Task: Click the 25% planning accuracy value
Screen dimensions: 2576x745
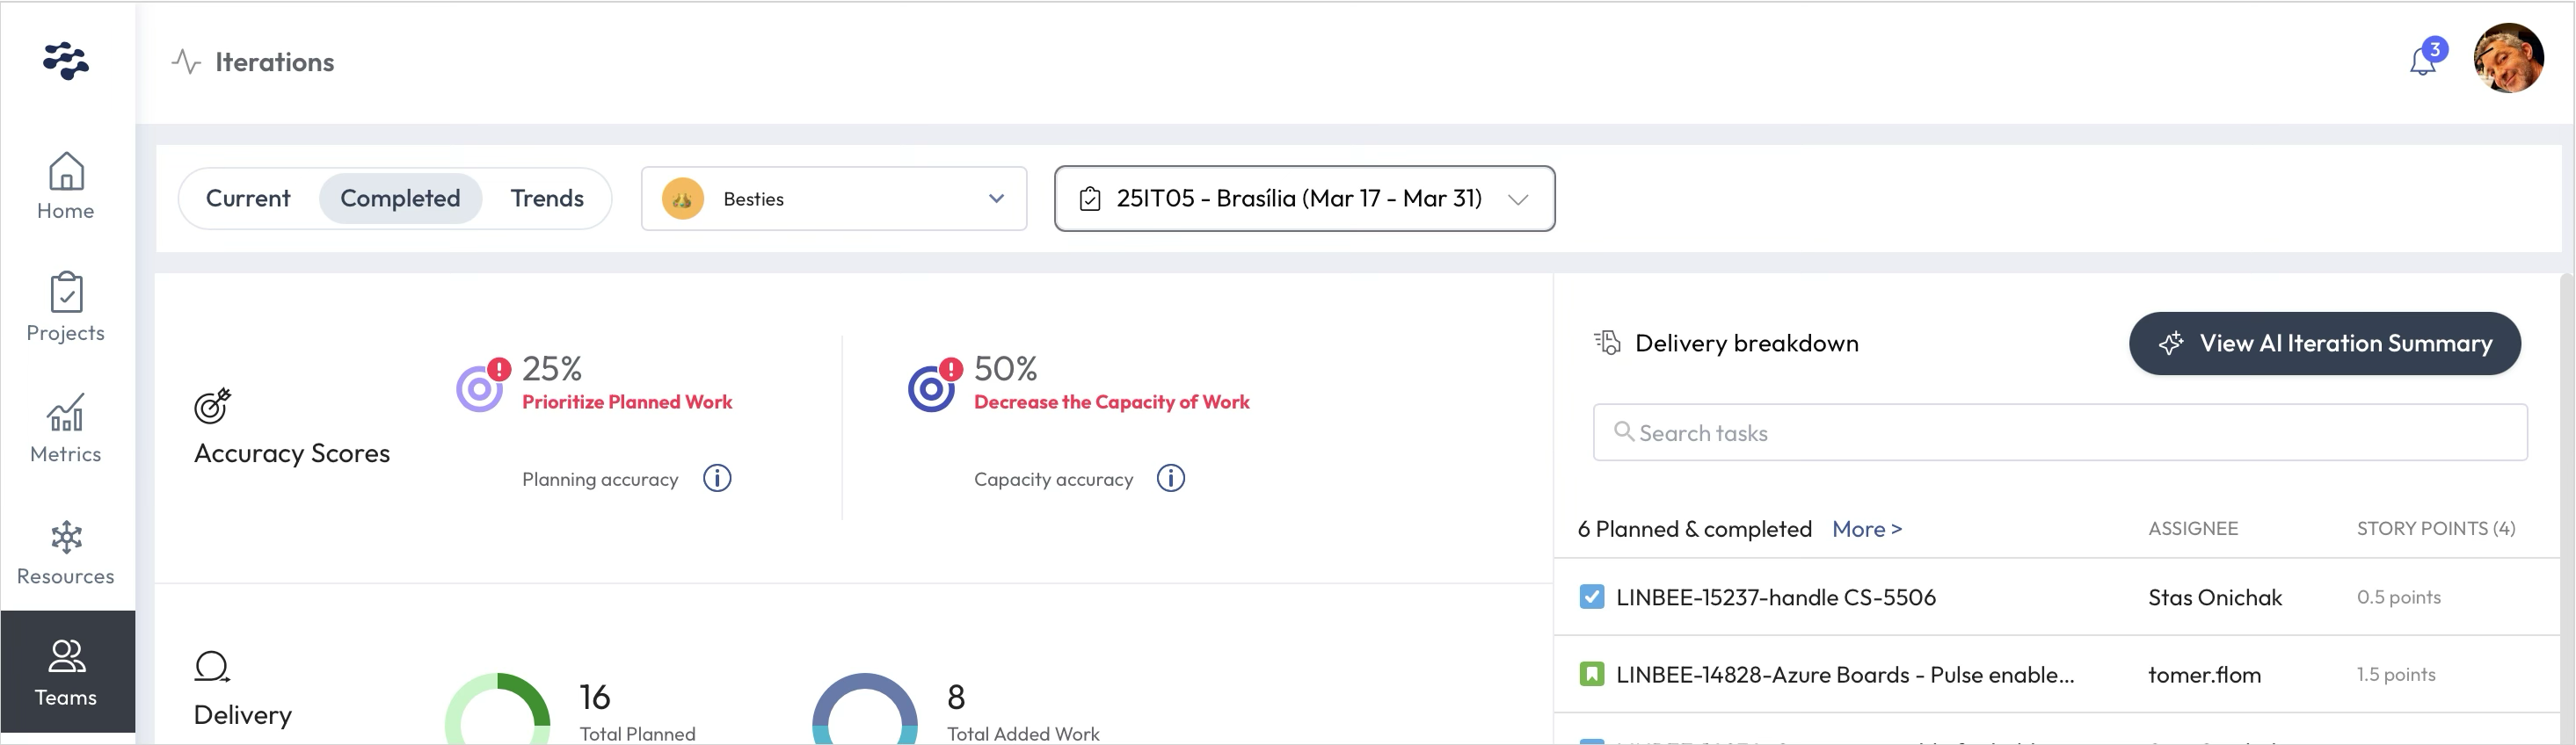Action: coord(552,368)
